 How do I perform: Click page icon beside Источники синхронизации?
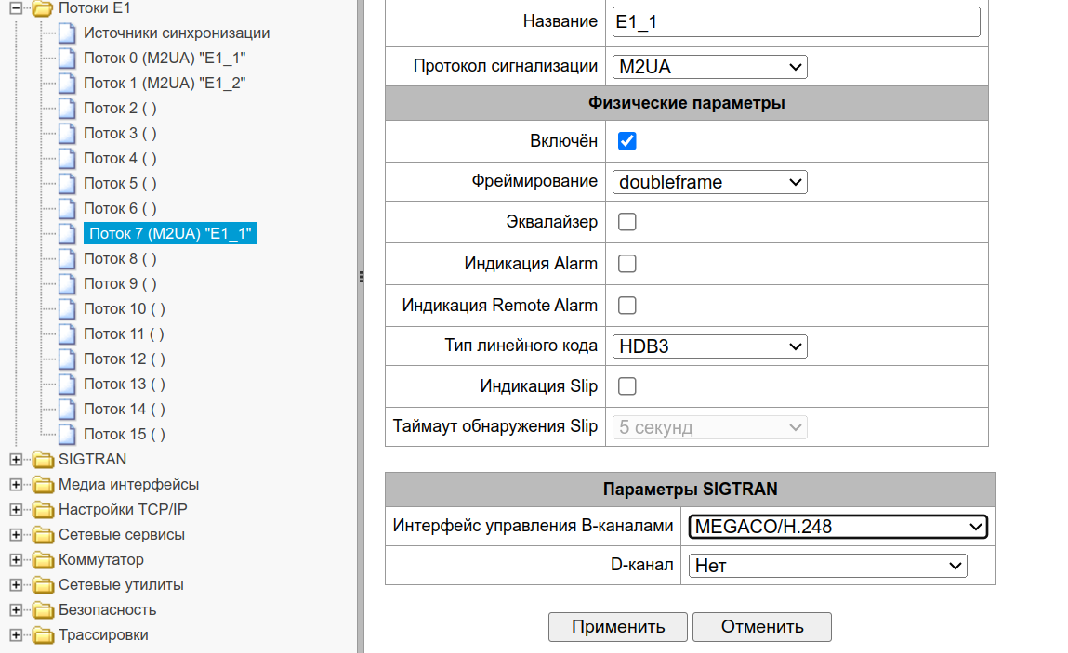click(x=67, y=33)
